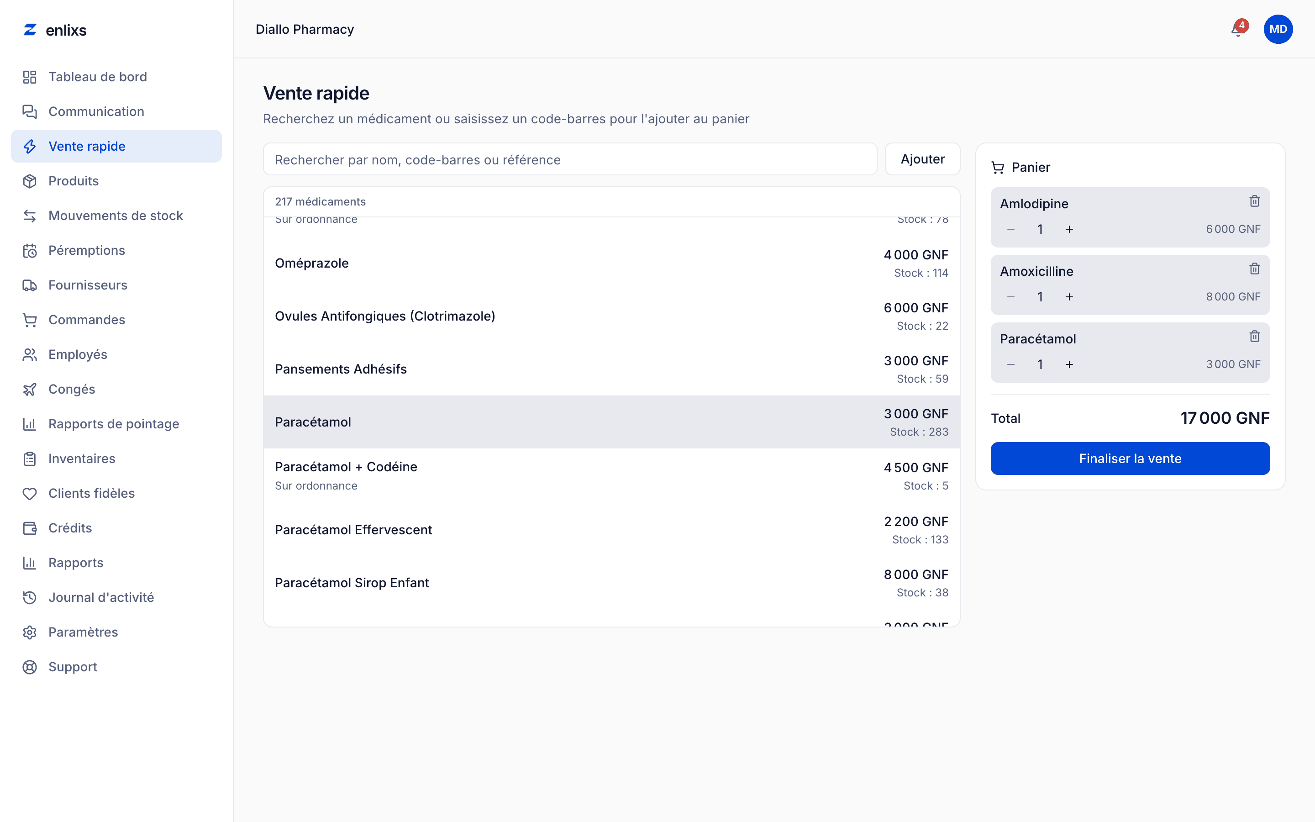The image size is (1315, 822).
Task: Open the notifications bell
Action: pyautogui.click(x=1238, y=29)
